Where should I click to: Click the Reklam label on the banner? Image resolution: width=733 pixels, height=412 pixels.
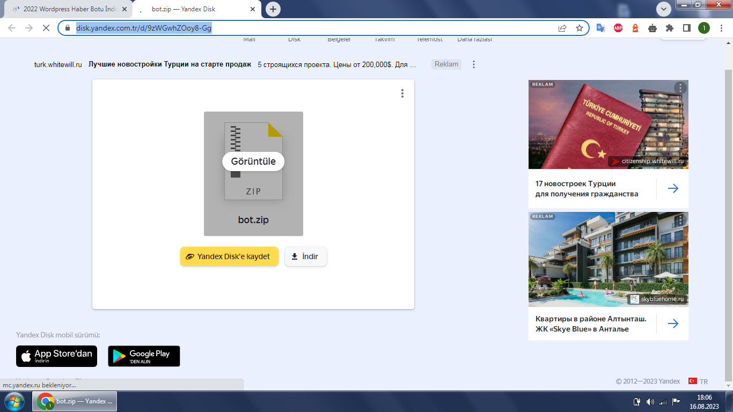[x=446, y=64]
